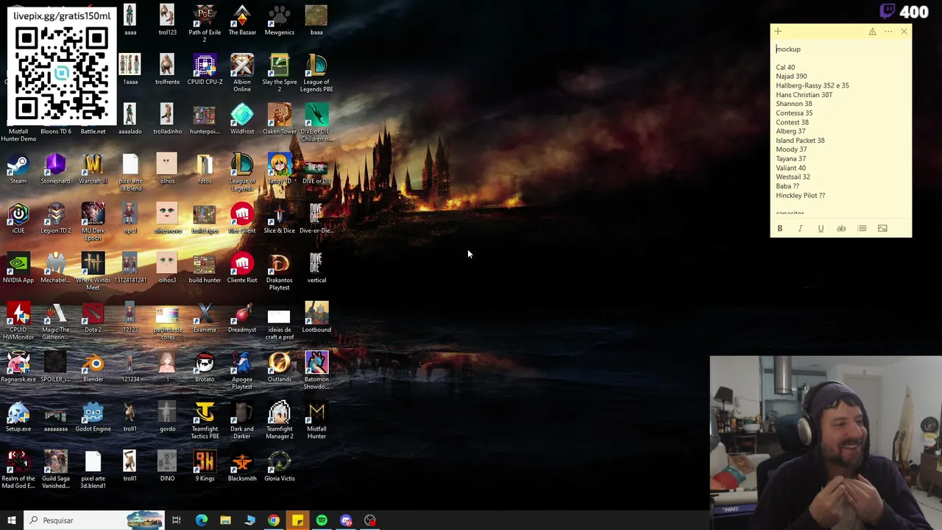
Task: Launch Microsoft Edge from the taskbar
Action: point(201,520)
